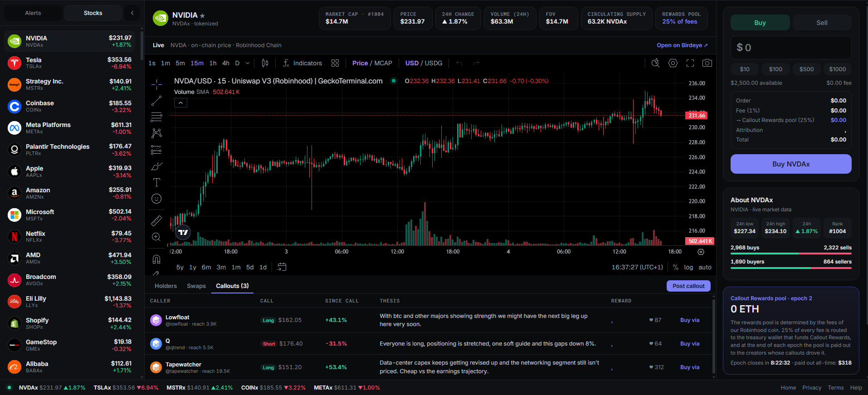868x395 pixels.
Task: Select Palantir Technologies in the stock list
Action: pos(70,150)
